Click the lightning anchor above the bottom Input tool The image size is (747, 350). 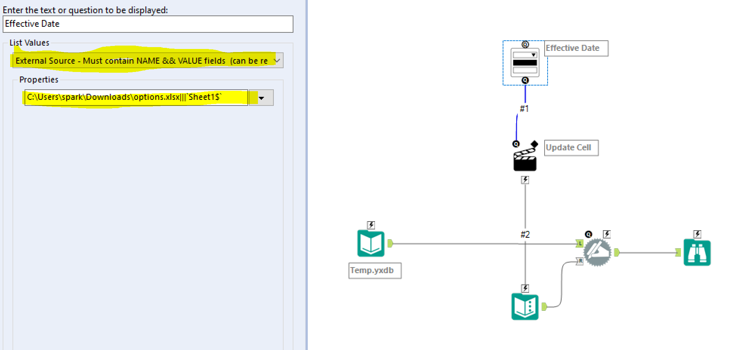click(x=525, y=288)
